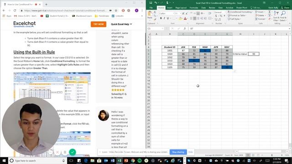Click the Excelchat logo

click(x=24, y=24)
